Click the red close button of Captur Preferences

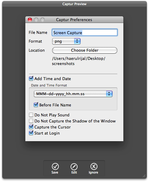coord(30,20)
